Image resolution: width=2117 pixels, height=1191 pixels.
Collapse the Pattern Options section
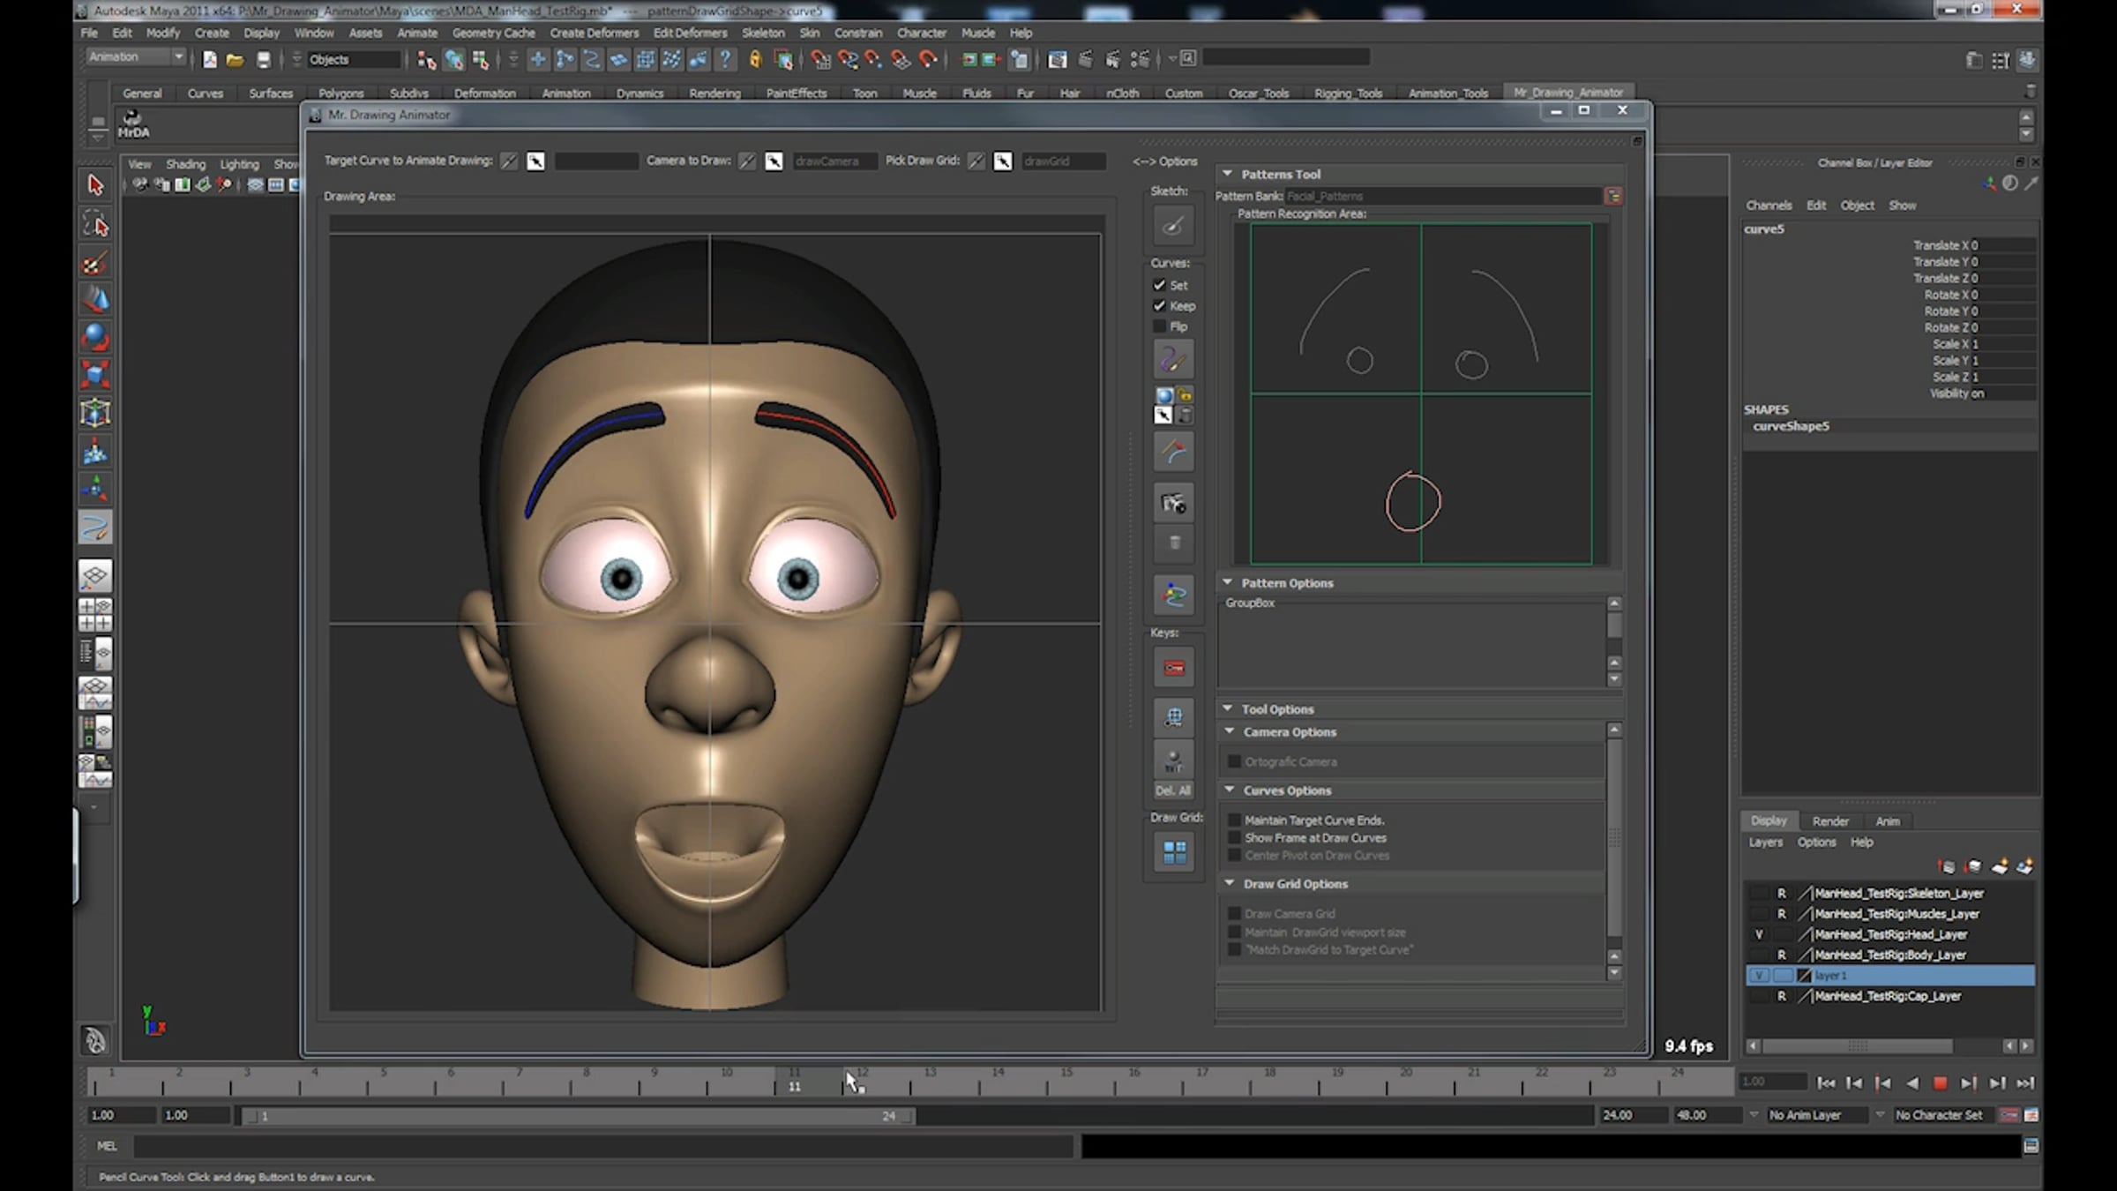click(x=1227, y=582)
